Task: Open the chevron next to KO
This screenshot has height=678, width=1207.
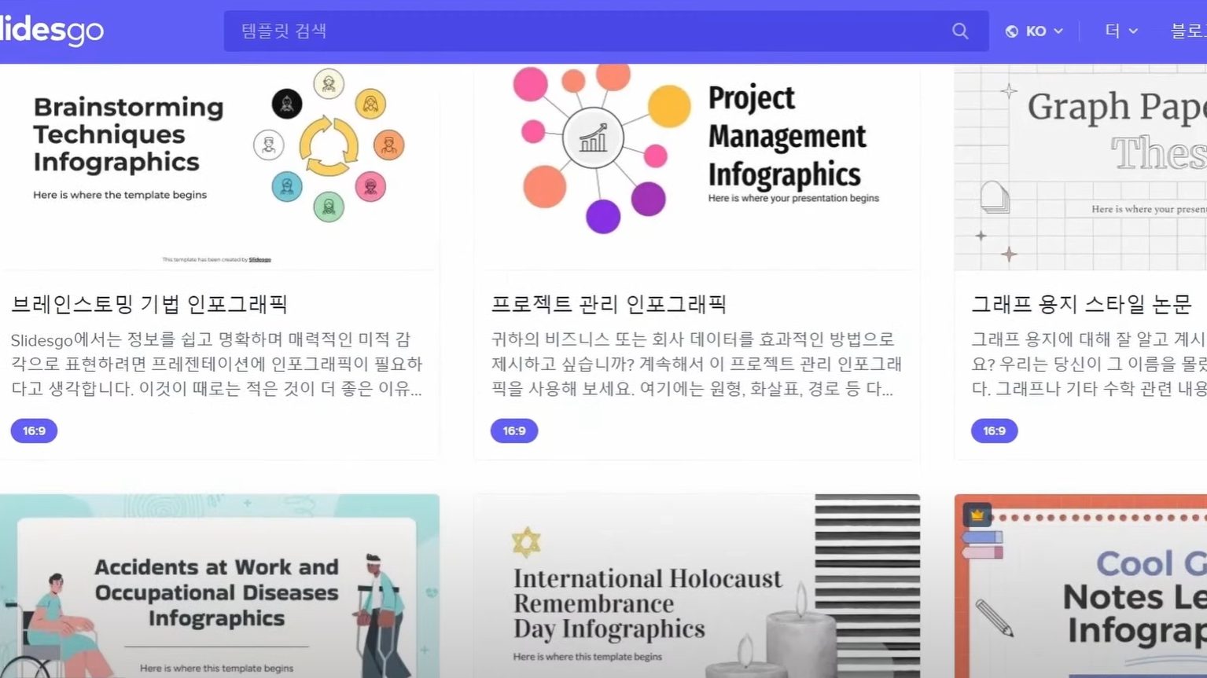Action: [1057, 32]
